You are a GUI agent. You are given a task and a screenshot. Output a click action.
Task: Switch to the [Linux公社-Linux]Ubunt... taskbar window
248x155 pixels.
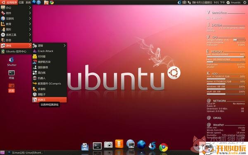[x=26, y=153]
